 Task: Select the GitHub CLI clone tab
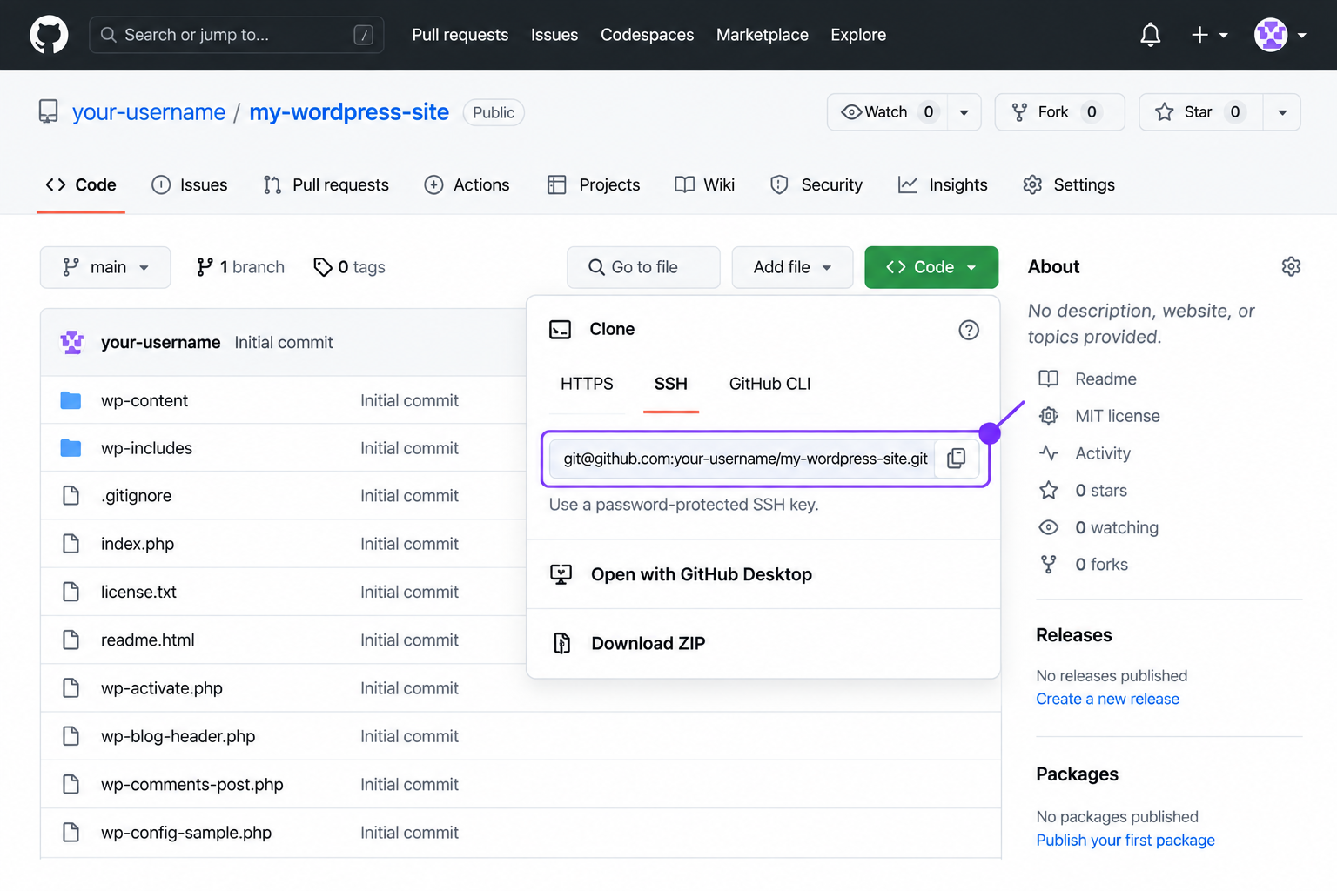(x=769, y=384)
